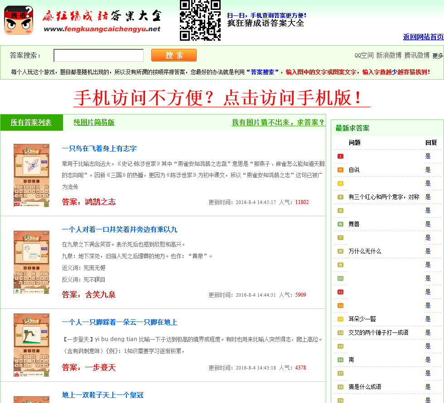Click the 手机访问不方便 mobile version banner link
Screen dimensions: 444x403
point(222,98)
